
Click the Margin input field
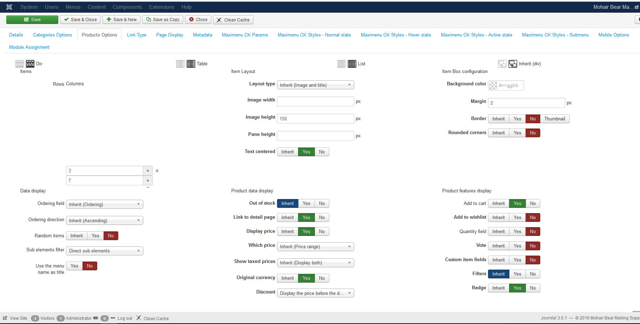[527, 103]
